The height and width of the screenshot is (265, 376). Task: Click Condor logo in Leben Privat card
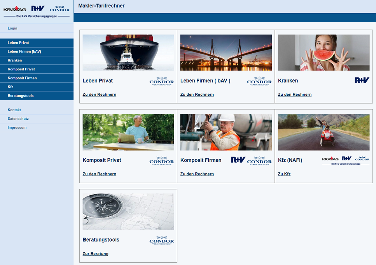point(162,81)
